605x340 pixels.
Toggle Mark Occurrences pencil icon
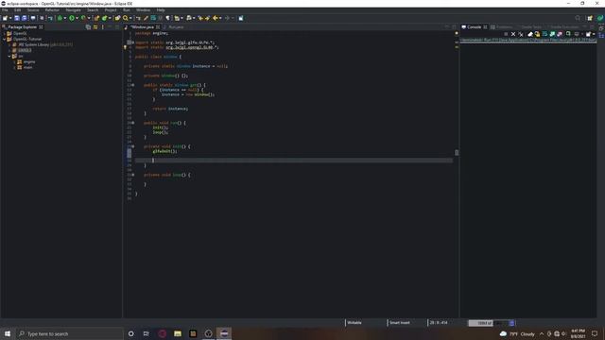[x=146, y=18]
